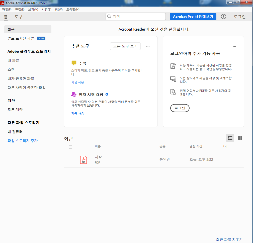Screen dimensions: 253x243
Task: Click 본인만 sharing status cell
Action: (x=164, y=159)
